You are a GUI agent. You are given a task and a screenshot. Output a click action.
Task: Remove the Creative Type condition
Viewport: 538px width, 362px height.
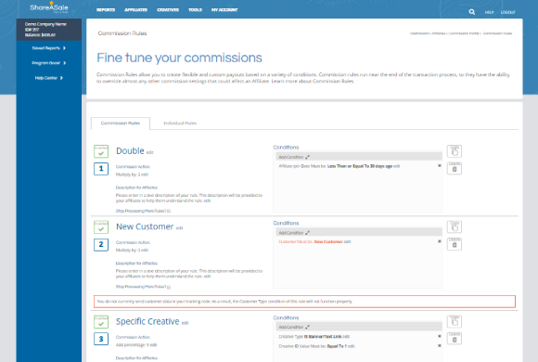[439, 336]
